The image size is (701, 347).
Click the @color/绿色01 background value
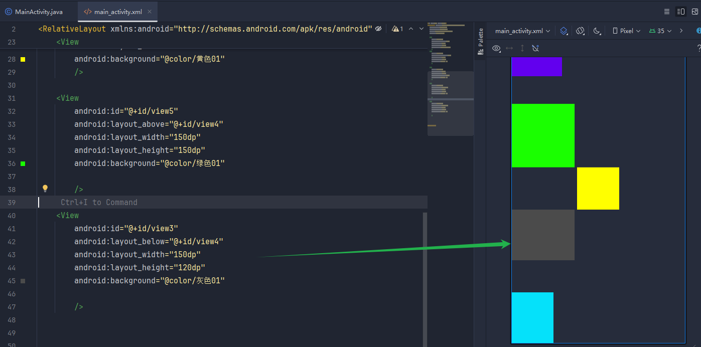tap(192, 163)
